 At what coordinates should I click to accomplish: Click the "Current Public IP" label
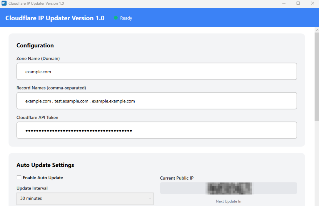tap(177, 178)
